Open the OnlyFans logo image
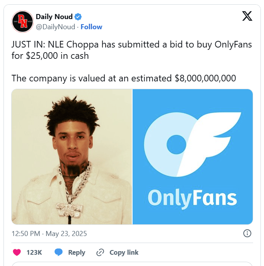 (x=193, y=157)
